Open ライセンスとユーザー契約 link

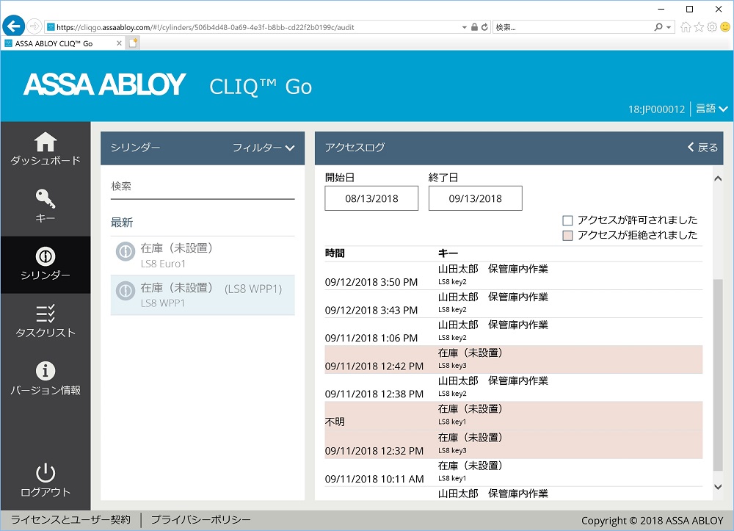click(70, 519)
